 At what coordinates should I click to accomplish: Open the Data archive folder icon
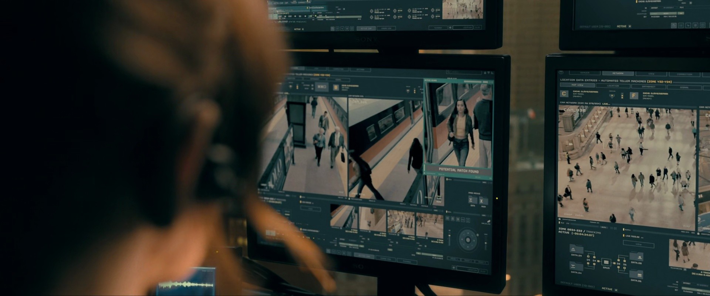(x=473, y=200)
